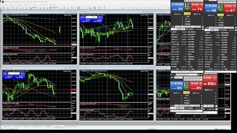Switch to the USDJPY Daily chart tab
237x133 pixels.
[59, 127]
